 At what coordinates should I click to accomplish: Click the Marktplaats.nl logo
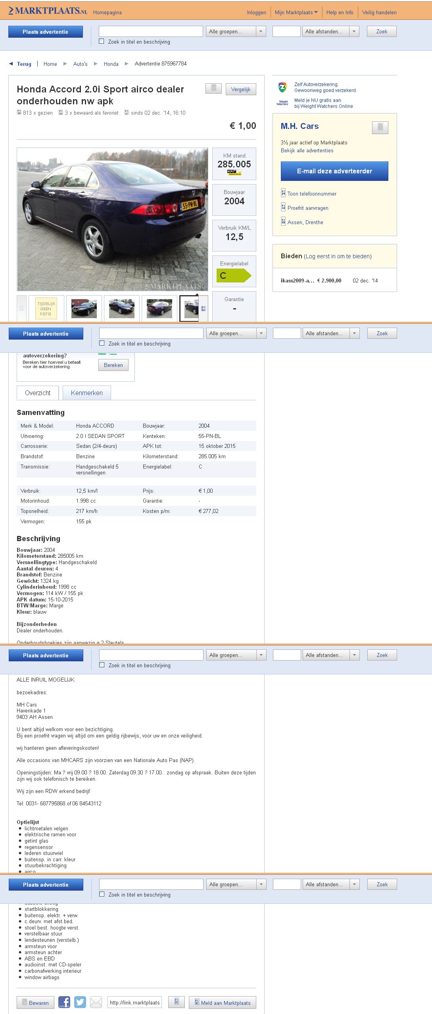pyautogui.click(x=48, y=11)
